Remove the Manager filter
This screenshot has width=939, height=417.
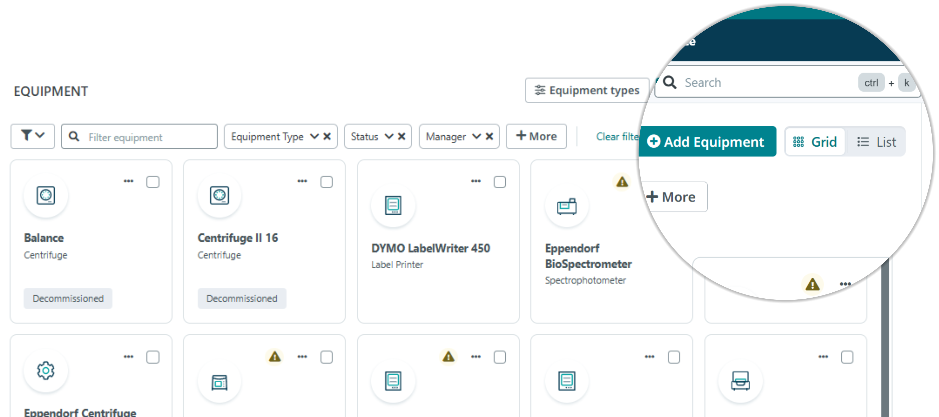tap(489, 136)
